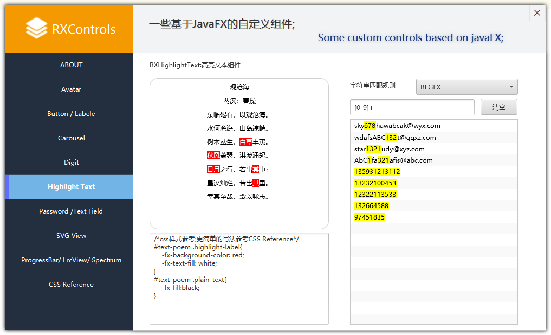Click the 清空 clear button

point(498,107)
